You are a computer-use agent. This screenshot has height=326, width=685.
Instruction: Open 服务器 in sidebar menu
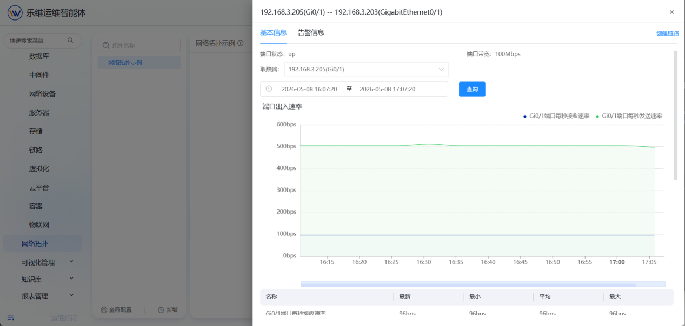(39, 112)
